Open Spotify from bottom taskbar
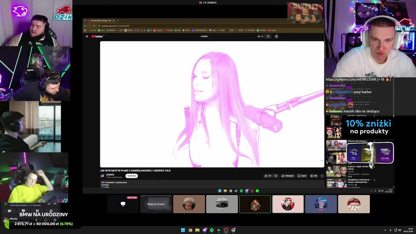The height and width of the screenshot is (234, 416). pyautogui.click(x=212, y=230)
